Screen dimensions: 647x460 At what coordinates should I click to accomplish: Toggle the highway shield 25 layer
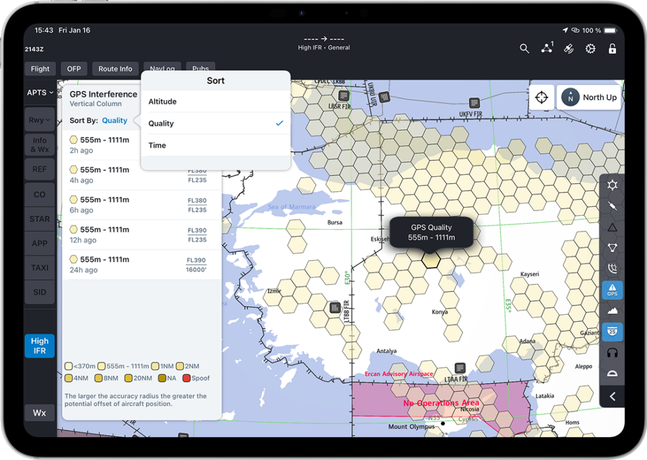click(612, 332)
